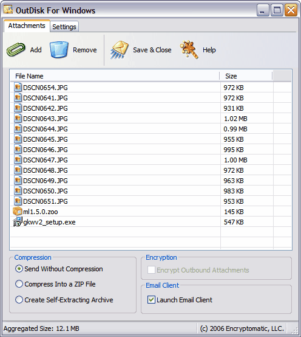Click the Remove button label
Viewport: 301px width, 337px height.
[x=85, y=50]
